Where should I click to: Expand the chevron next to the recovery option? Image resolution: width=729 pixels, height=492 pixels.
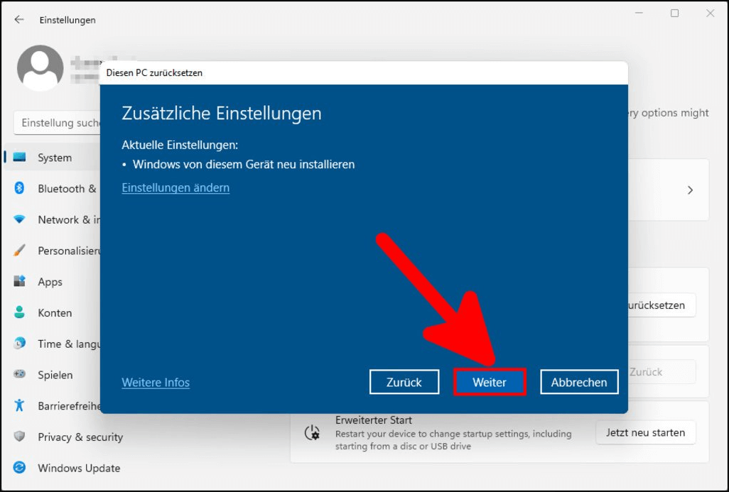[x=689, y=190]
